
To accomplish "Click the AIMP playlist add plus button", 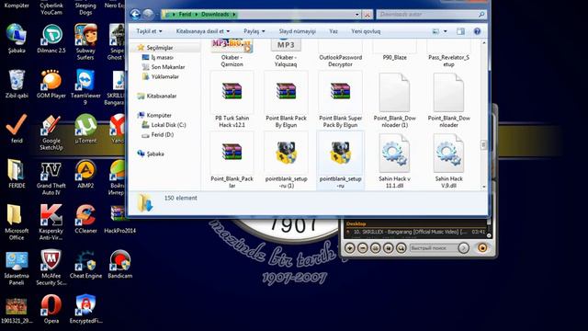I will click(x=349, y=248).
